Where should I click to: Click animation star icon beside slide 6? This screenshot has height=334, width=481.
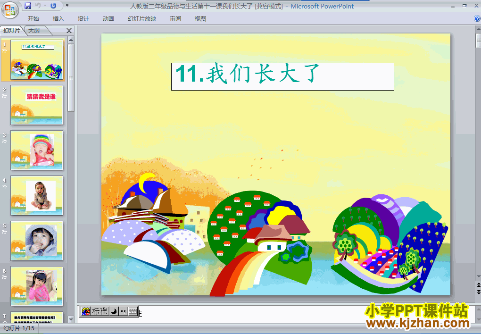(4, 277)
